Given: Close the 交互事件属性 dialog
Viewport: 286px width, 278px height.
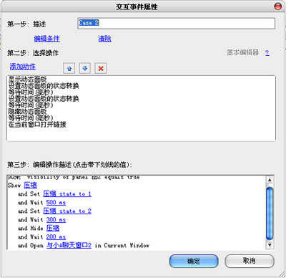Looking at the screenshot, I should click(x=278, y=6).
